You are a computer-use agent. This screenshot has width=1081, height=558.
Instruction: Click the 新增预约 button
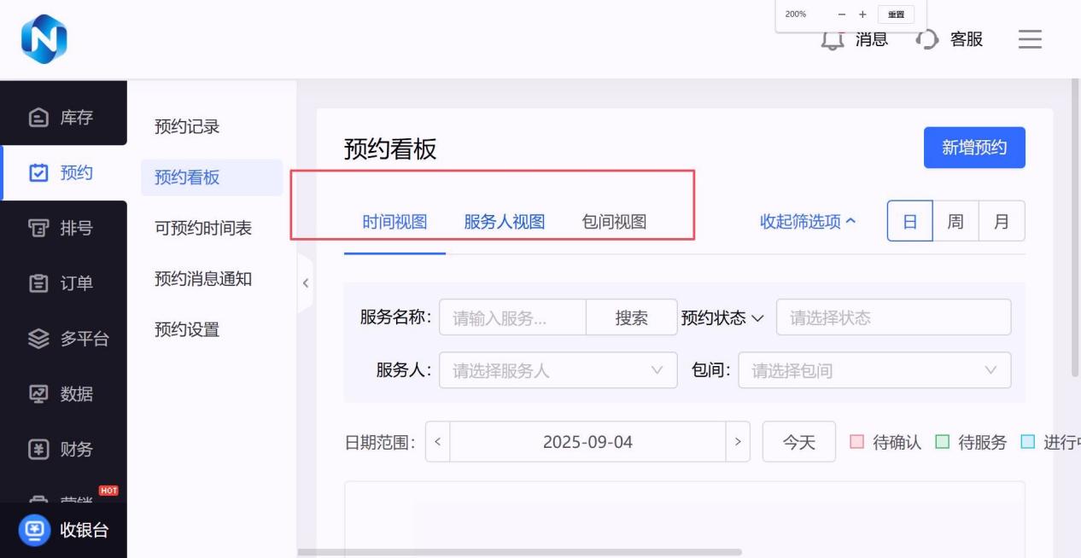[x=974, y=148]
